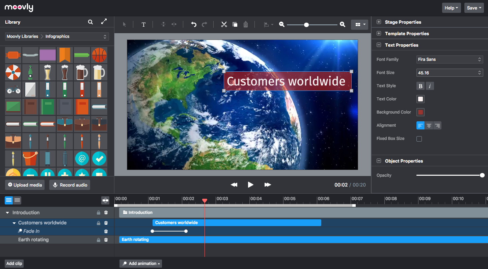Image resolution: width=488 pixels, height=269 pixels.
Task: Click the Add clip button
Action: (14, 264)
